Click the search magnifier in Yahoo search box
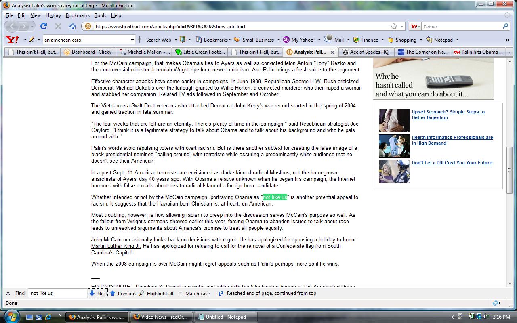The height and width of the screenshot is (323, 517). point(505,26)
